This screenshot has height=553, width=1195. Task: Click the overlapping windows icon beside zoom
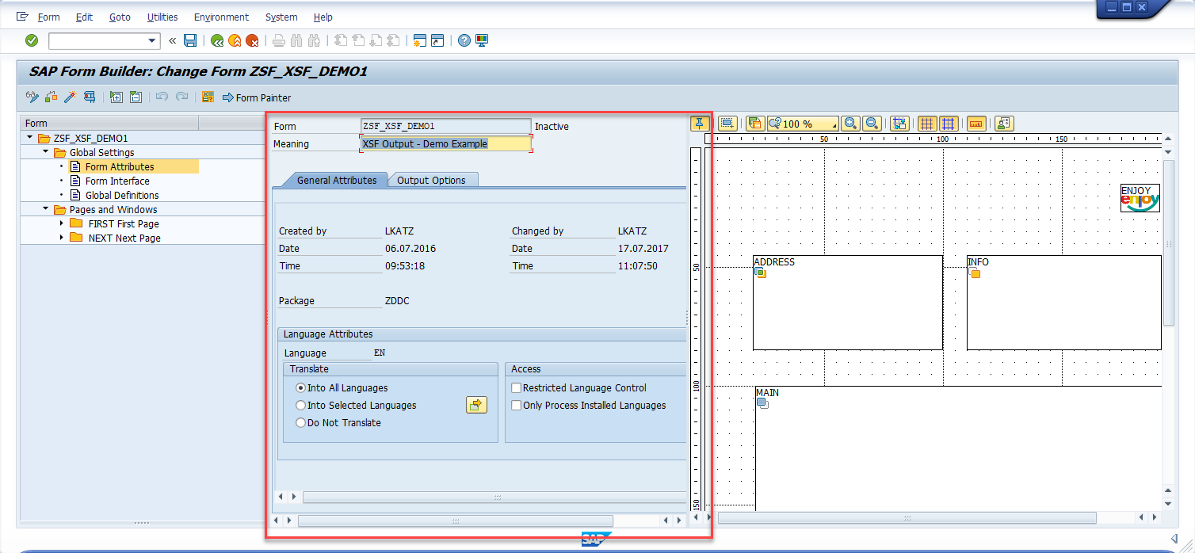pos(754,124)
